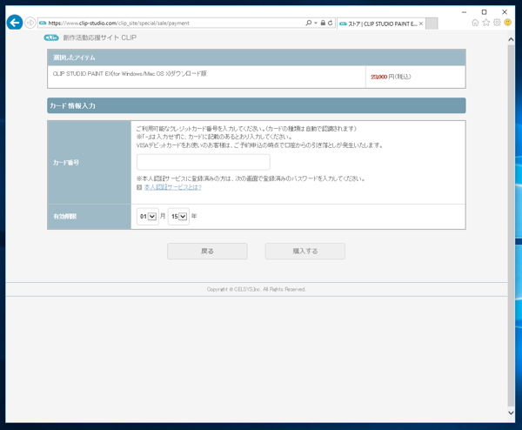Click the scrollbar down arrow
Viewport: 522px width, 430px height.
click(x=511, y=413)
